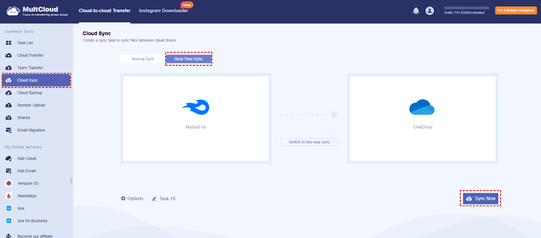Click the Add Email icon
This screenshot has height=238, width=541.
[x=9, y=171]
